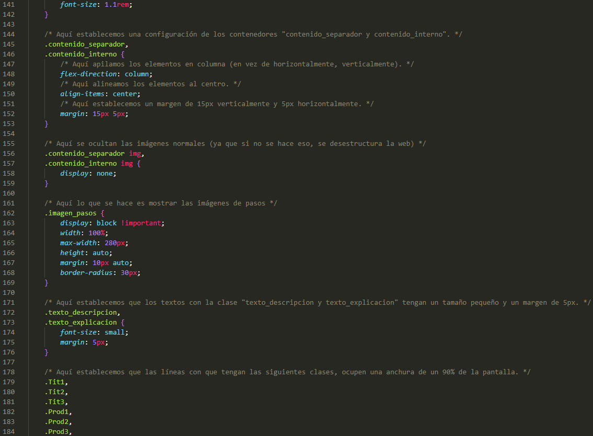Screen dimensions: 593x436
Task: Click the height property on line 166
Action: (x=72, y=253)
